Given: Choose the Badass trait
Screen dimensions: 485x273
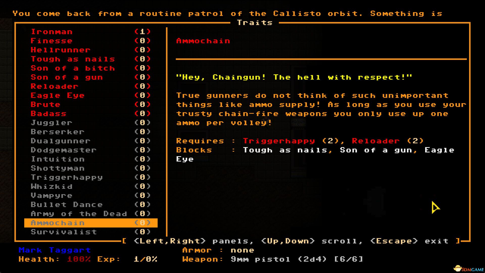Looking at the screenshot, I should (x=48, y=114).
